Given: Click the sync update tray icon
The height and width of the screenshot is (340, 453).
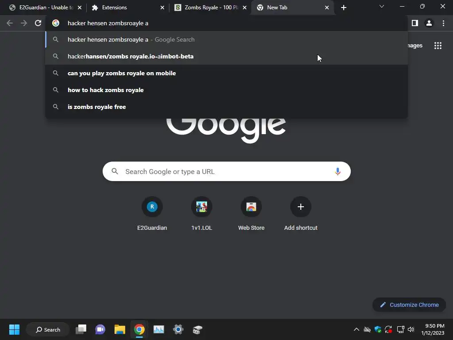Looking at the screenshot, I should pos(388,329).
